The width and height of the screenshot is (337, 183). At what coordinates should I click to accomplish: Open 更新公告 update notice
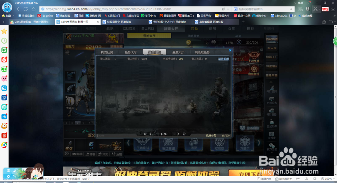[272, 101]
